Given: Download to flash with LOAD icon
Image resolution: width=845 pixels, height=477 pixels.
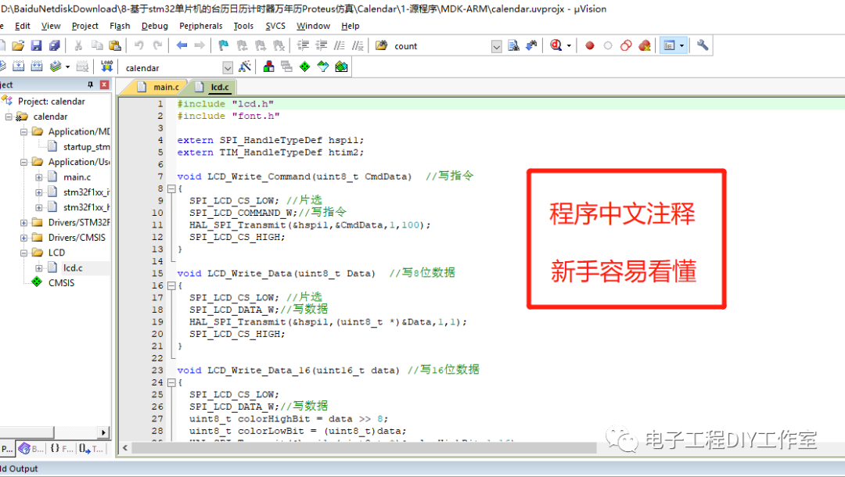Looking at the screenshot, I should click(x=106, y=66).
